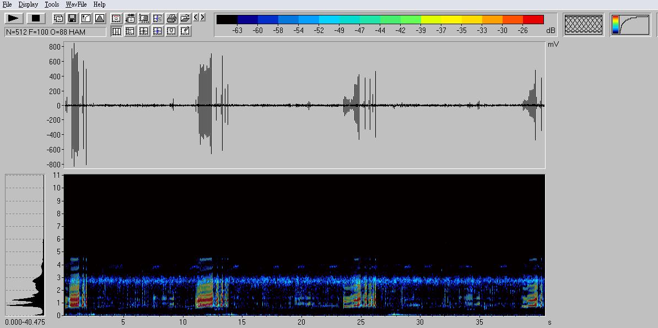The height and width of the screenshot is (328, 658).
Task: Click the right arrow scroll button
Action: click(x=202, y=18)
